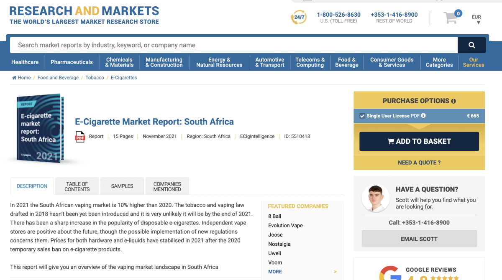
Task: Click Add to Basket button
Action: pos(419,141)
